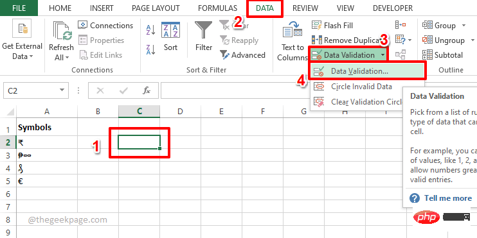Screen dimensions: 477x238
Task: Expand What-If Analysis dropdown arrow
Action: (x=410, y=40)
